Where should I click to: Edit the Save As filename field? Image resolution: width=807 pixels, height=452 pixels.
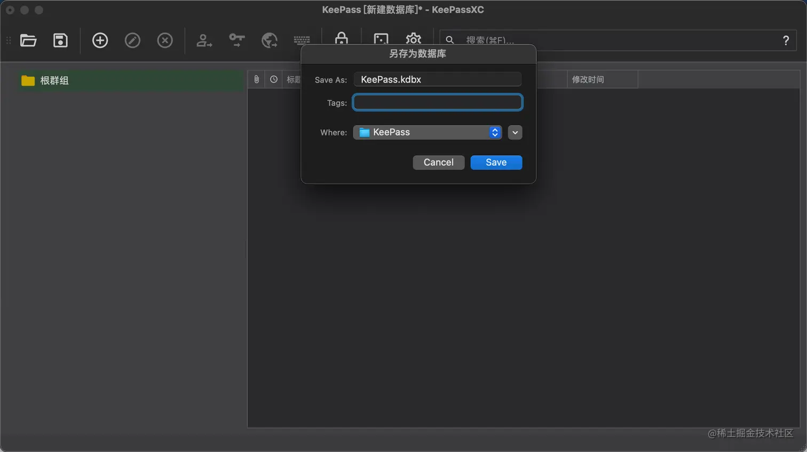(438, 79)
